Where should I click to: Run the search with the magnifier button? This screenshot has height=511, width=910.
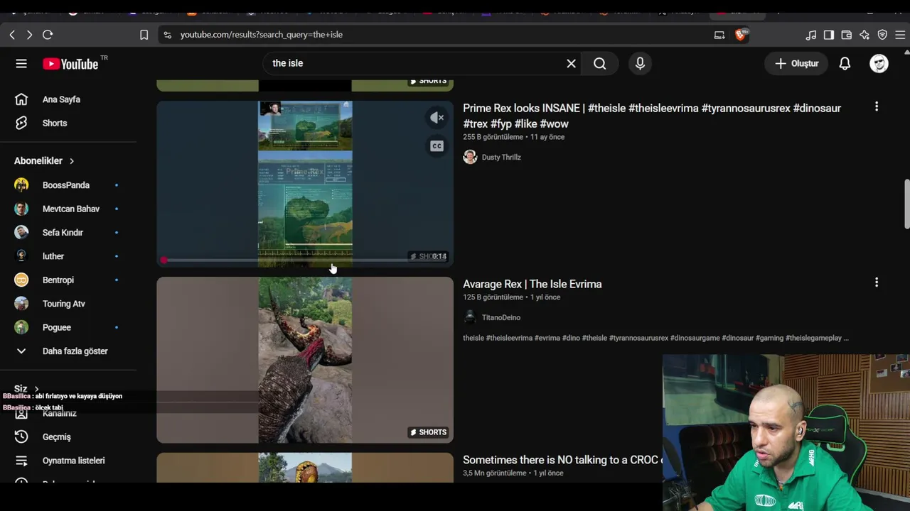(600, 64)
